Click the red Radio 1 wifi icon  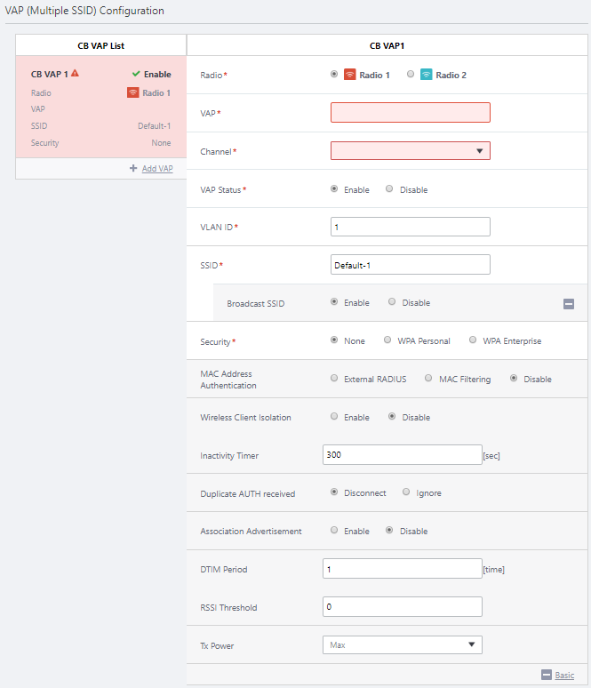350,75
